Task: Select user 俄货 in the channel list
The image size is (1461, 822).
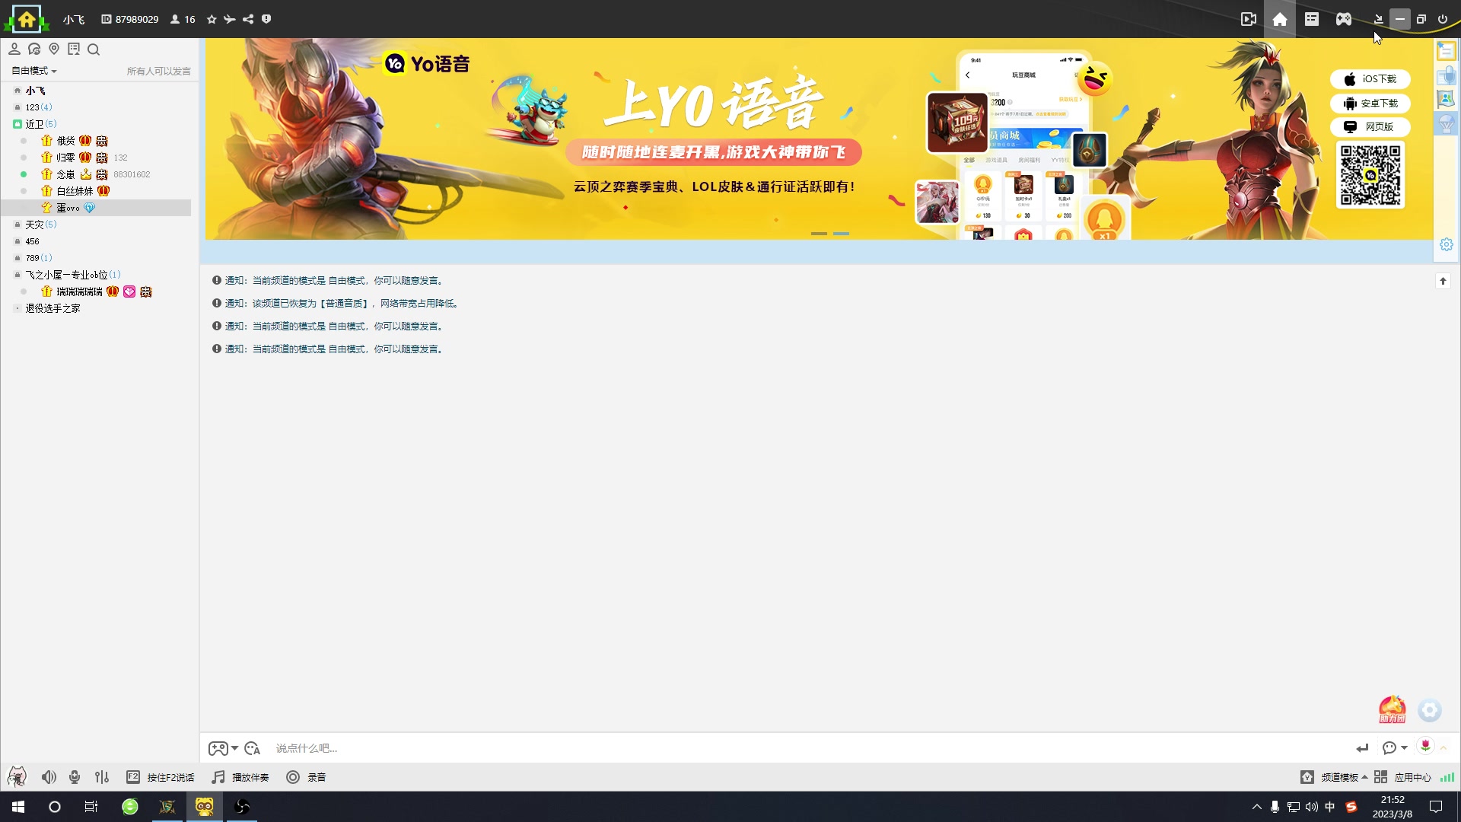Action: (65, 141)
